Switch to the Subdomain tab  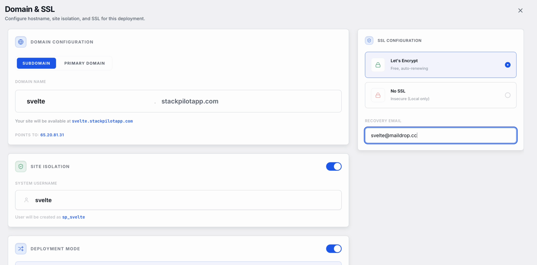36,63
